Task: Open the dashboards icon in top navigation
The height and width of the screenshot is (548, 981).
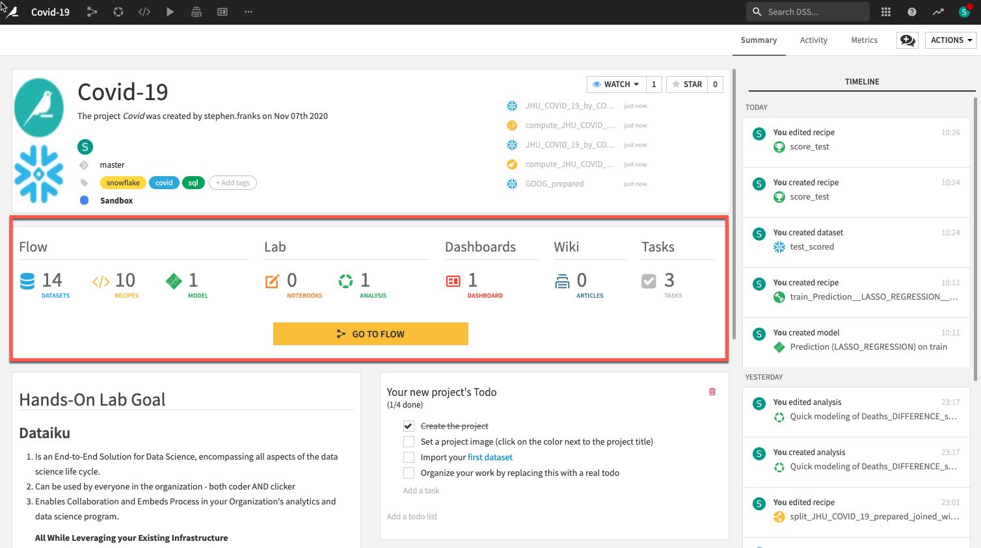Action: [222, 12]
